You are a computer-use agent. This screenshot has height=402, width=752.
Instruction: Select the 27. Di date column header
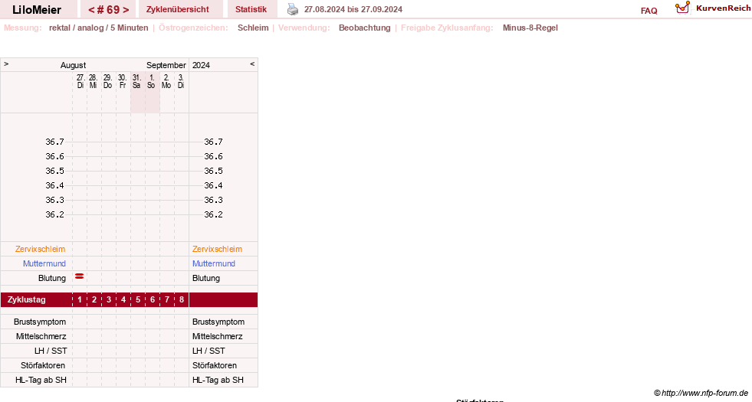click(80, 81)
